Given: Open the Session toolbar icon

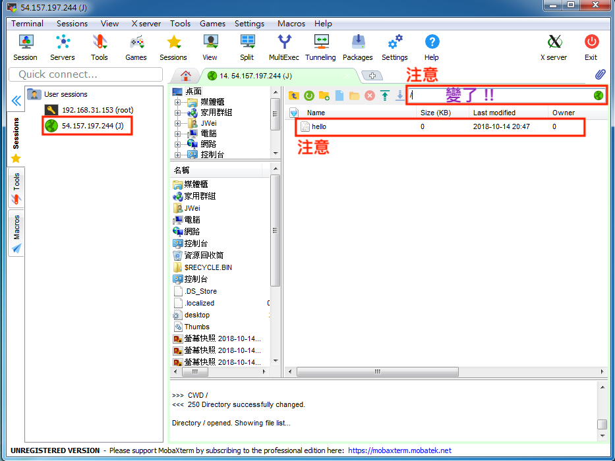Looking at the screenshot, I should 25,47.
